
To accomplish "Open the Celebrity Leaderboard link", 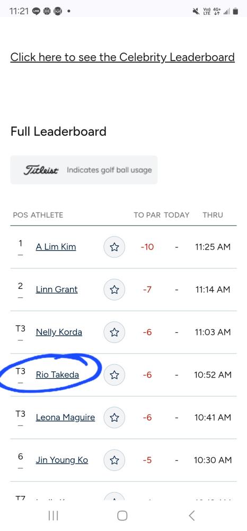I will (122, 57).
